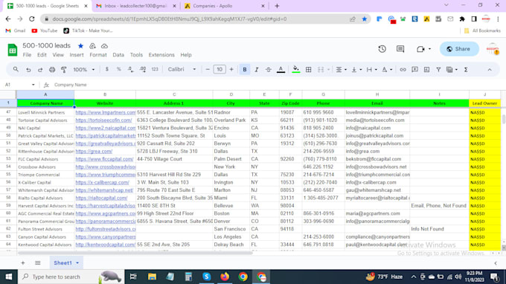Open the Insert menu
The width and height of the screenshot is (506, 284).
click(77, 55)
